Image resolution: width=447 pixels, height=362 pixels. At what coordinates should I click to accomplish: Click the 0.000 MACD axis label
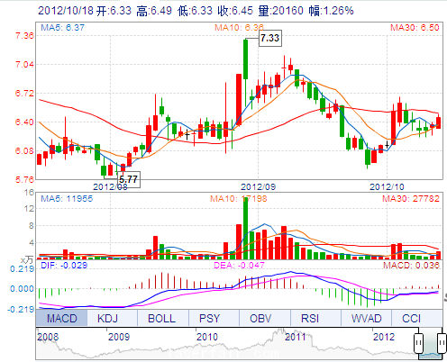pos(23,289)
